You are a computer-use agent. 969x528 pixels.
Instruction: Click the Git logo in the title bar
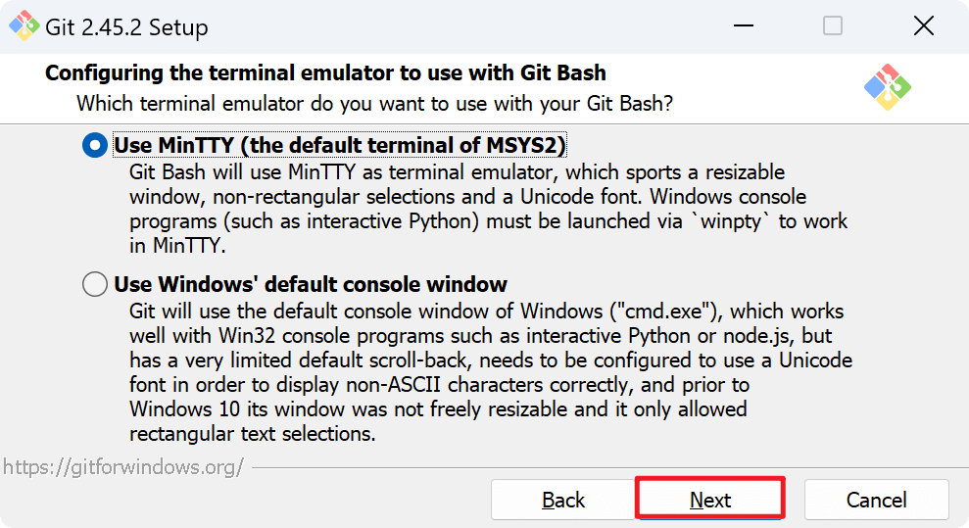[24, 26]
